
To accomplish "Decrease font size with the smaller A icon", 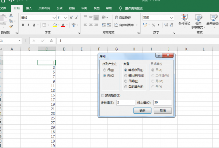I will coord(77,18).
